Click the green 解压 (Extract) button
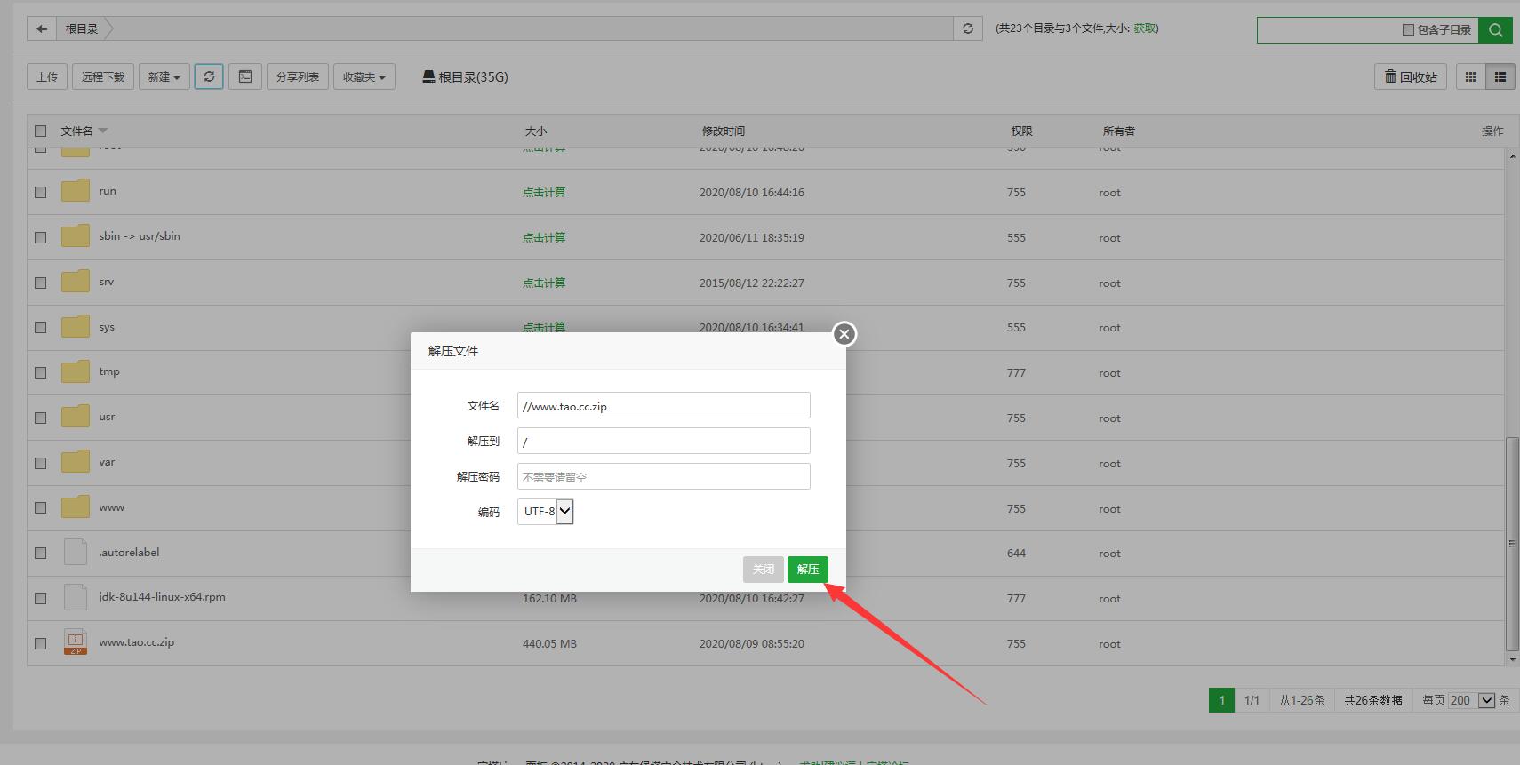The height and width of the screenshot is (765, 1520). 807,569
